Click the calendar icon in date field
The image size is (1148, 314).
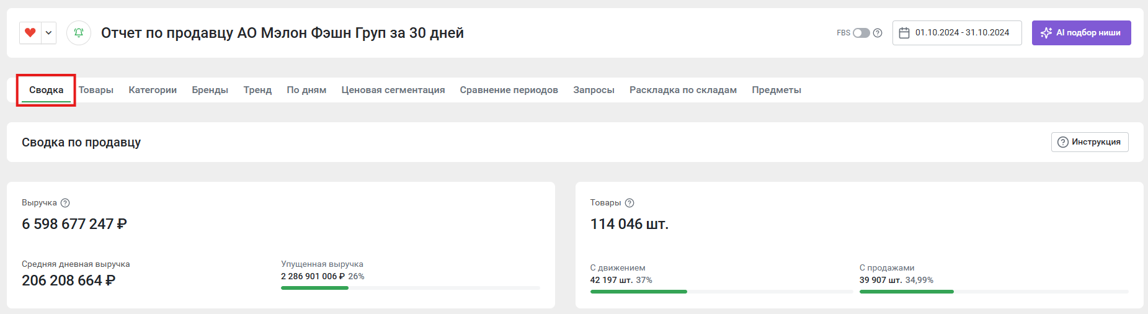pos(904,33)
